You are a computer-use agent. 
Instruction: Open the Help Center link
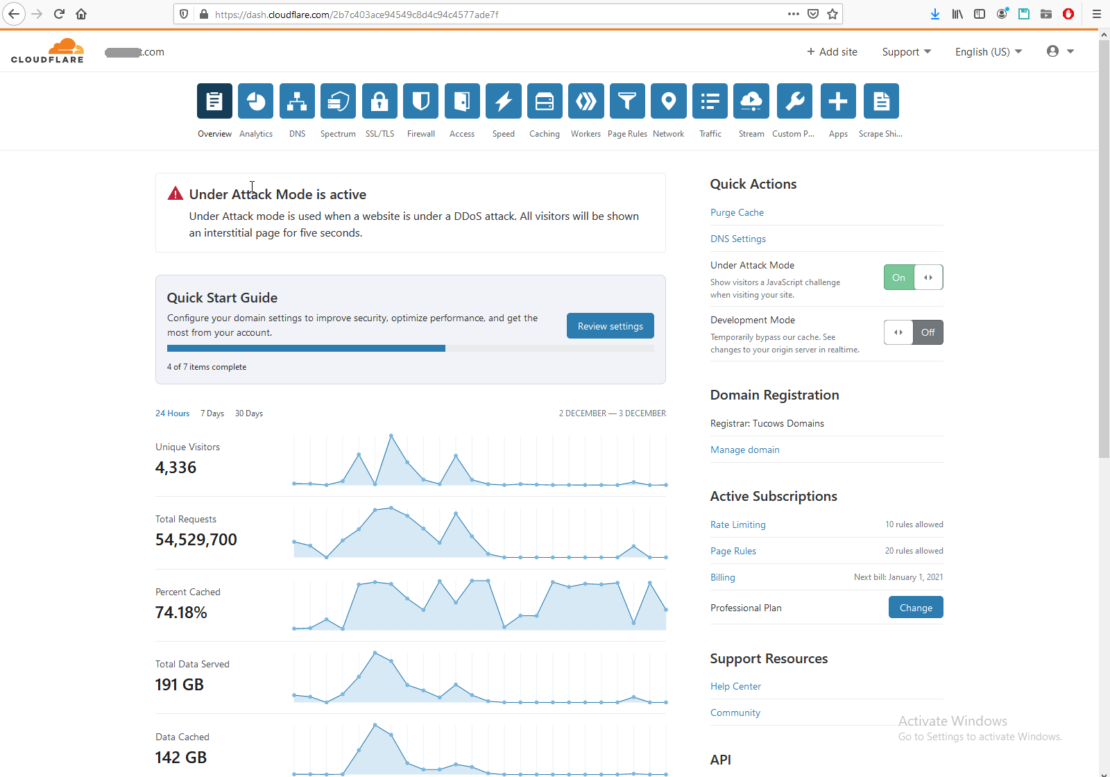point(735,686)
